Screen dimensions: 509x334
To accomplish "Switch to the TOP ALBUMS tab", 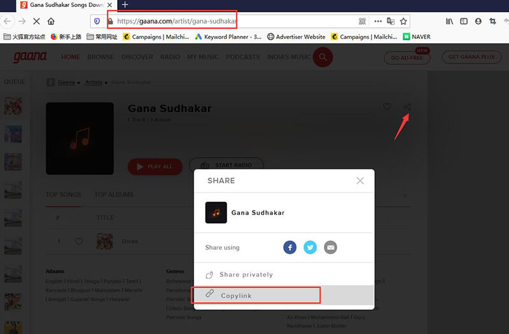I will click(114, 195).
